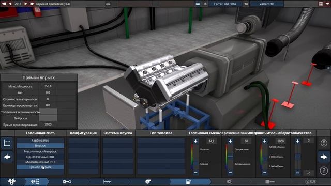Screen dimensions: 331x186
Task: Click the Тип топлива column header
Action: [x=161, y=133]
